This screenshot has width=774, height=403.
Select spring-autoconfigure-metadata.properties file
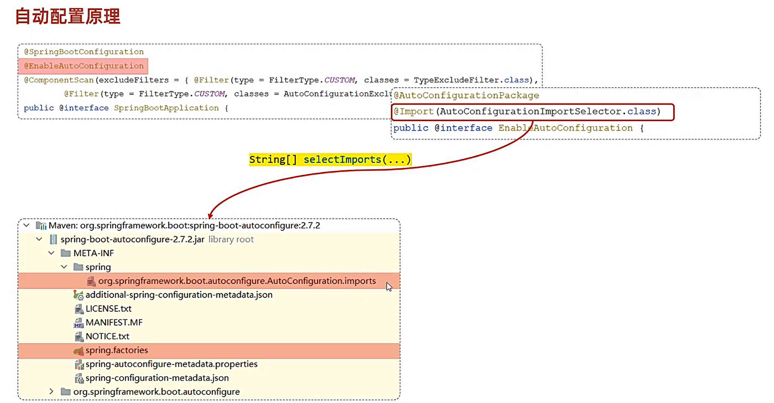[x=171, y=364]
